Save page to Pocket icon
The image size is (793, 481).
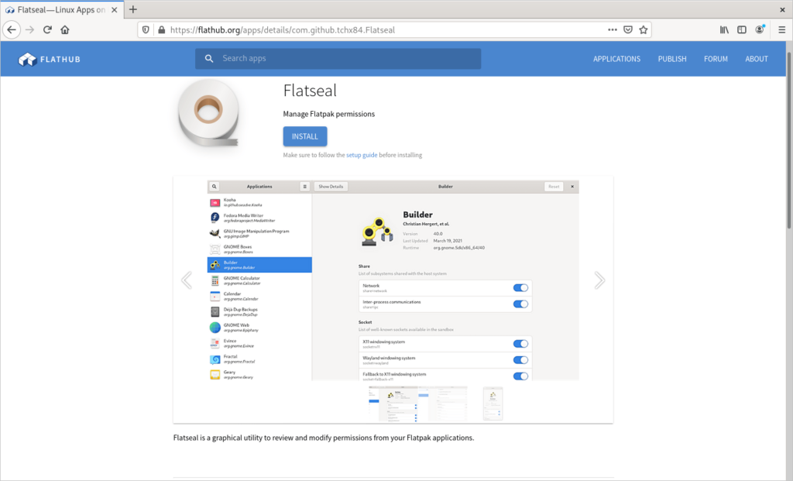627,30
